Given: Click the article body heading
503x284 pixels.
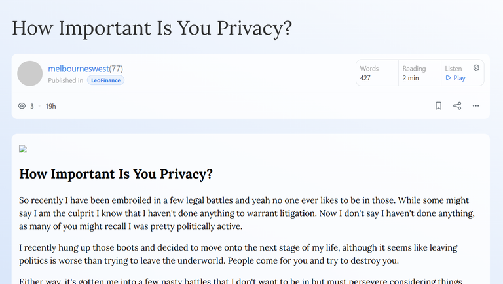Looking at the screenshot, I should click(116, 174).
